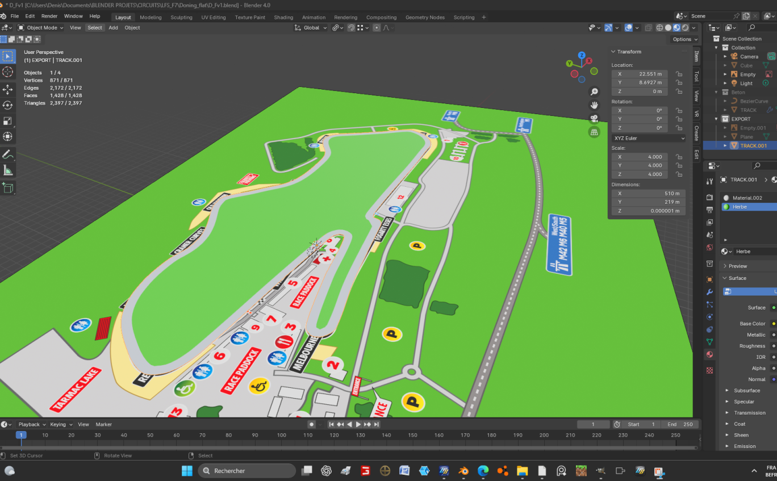Open the World properties tab
The width and height of the screenshot is (777, 481).
[x=709, y=248]
